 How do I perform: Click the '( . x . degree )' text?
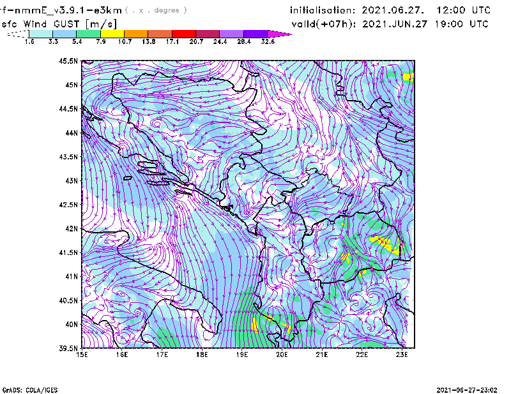tap(156, 10)
